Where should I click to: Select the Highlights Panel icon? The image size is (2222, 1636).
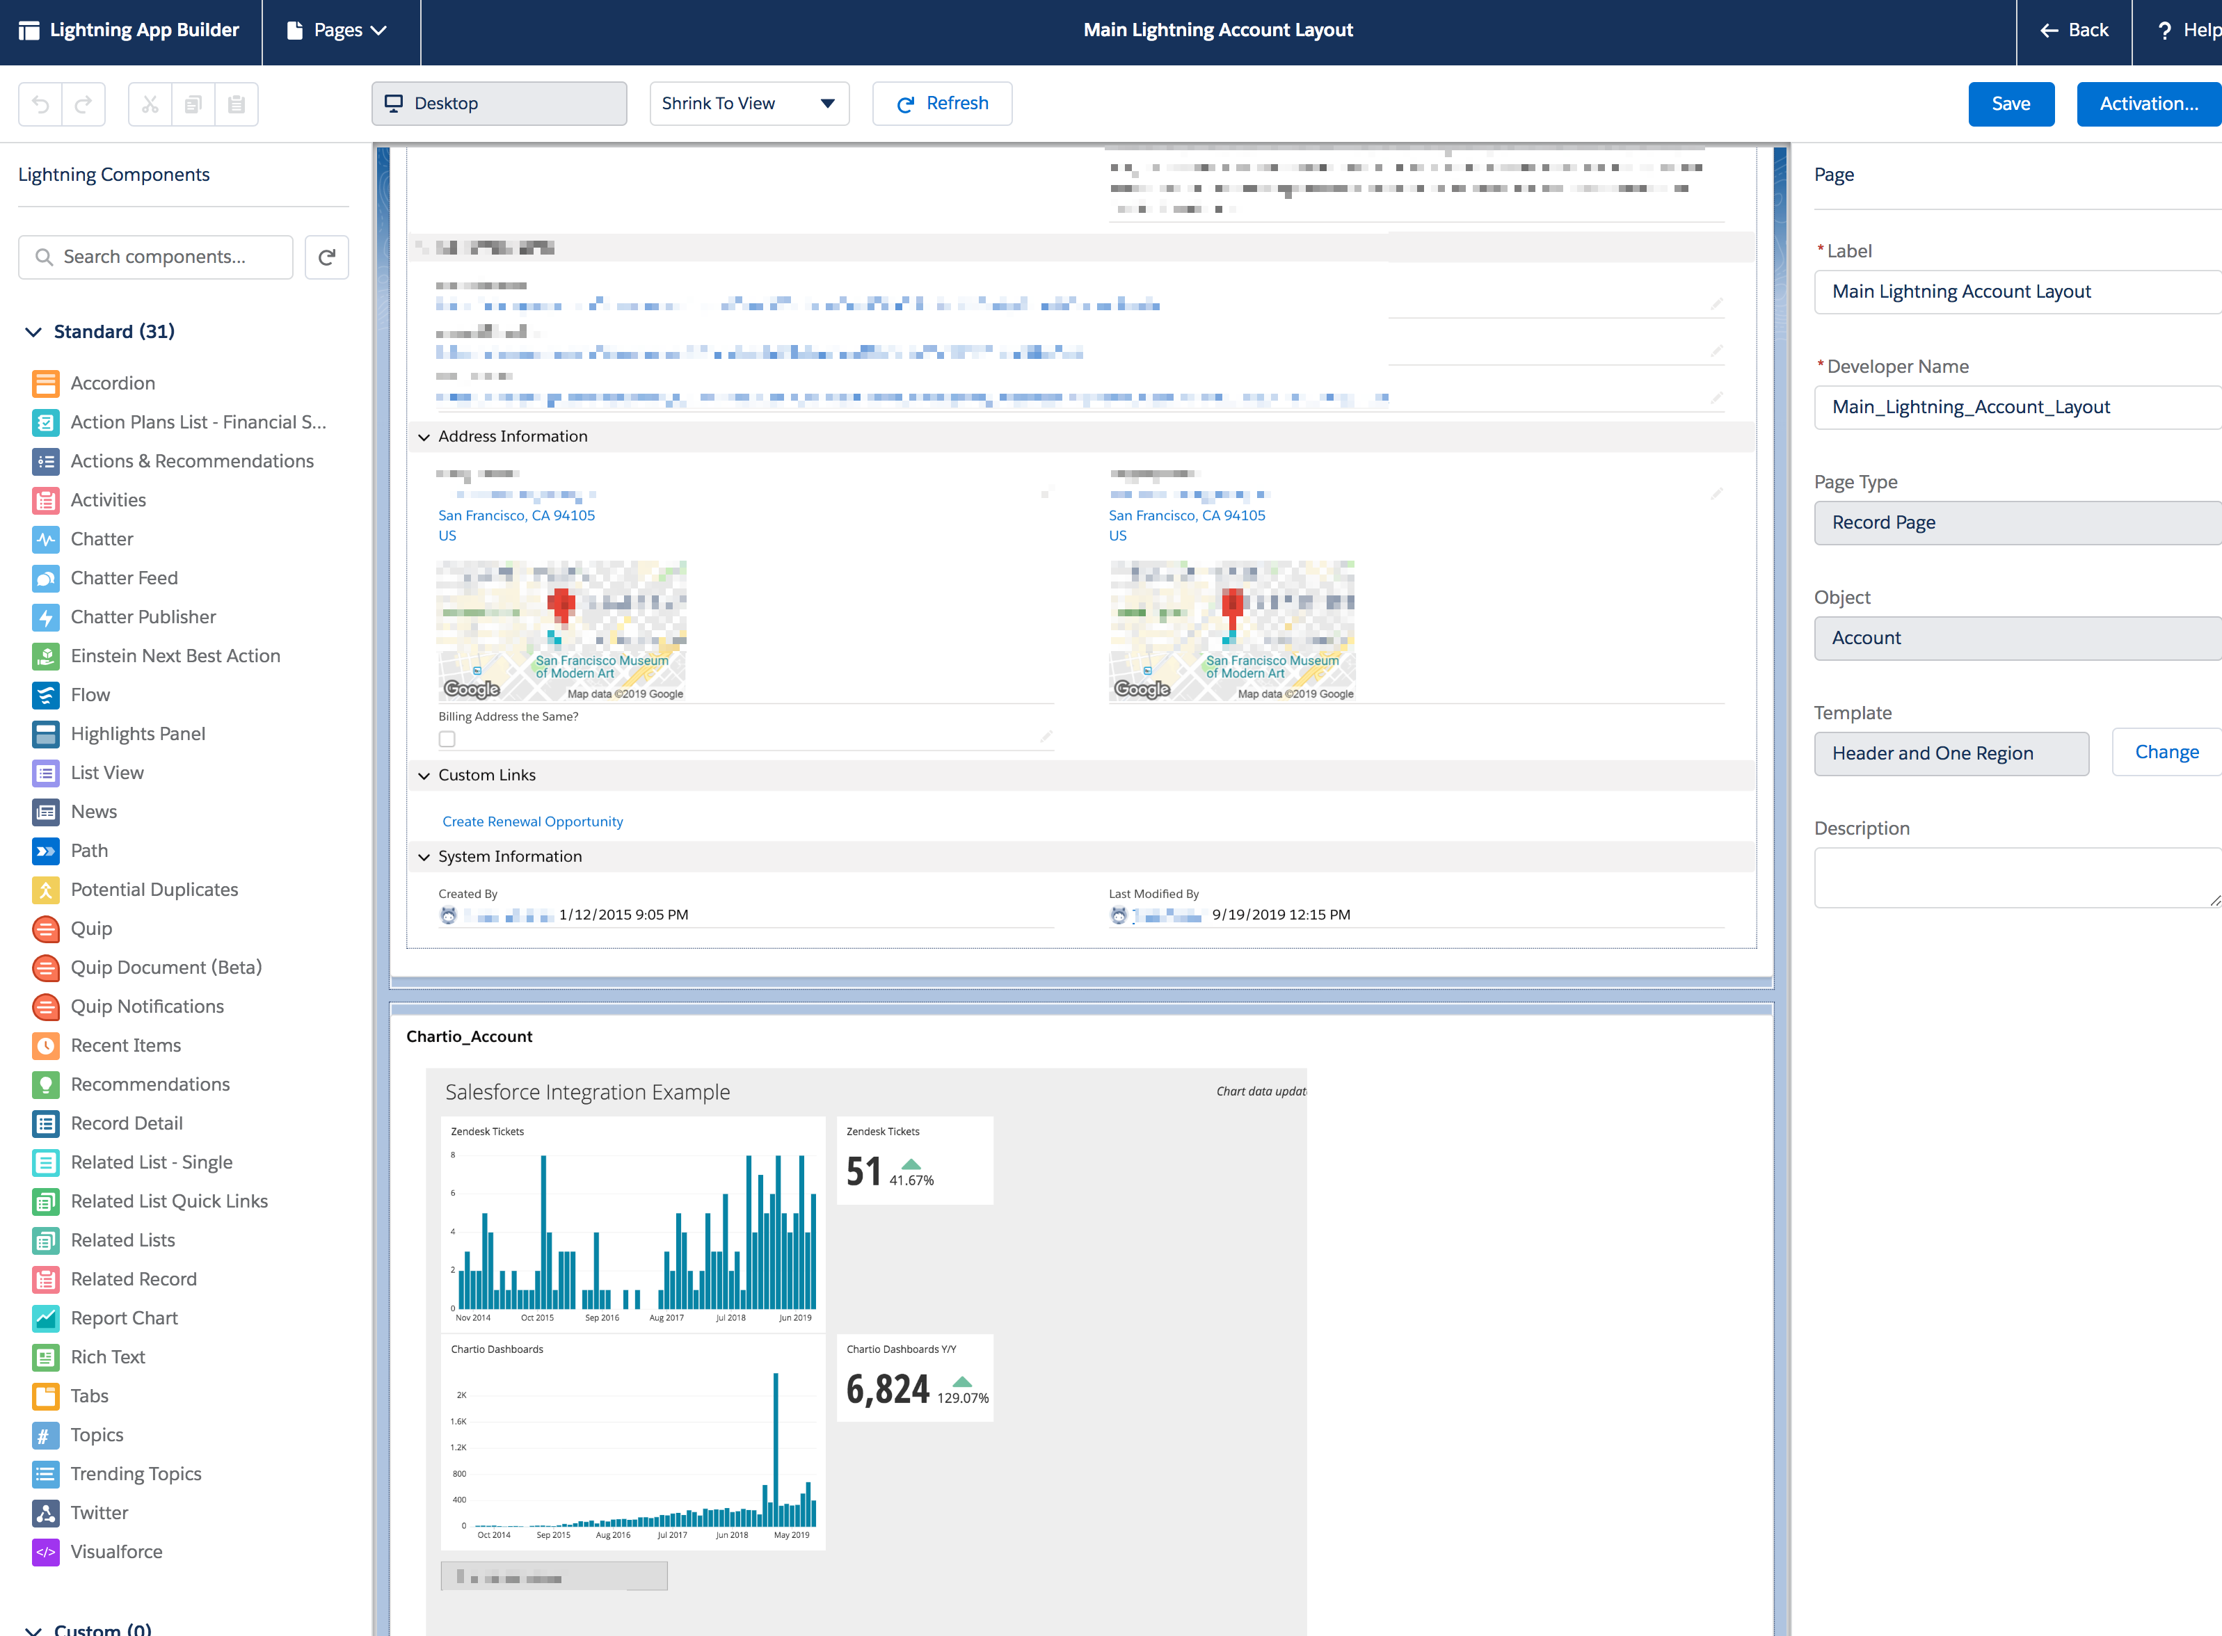pos(45,734)
